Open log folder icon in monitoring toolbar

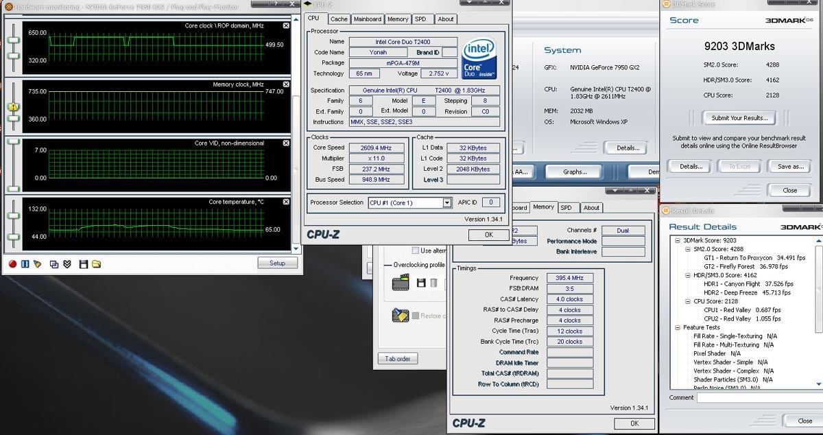tap(97, 263)
